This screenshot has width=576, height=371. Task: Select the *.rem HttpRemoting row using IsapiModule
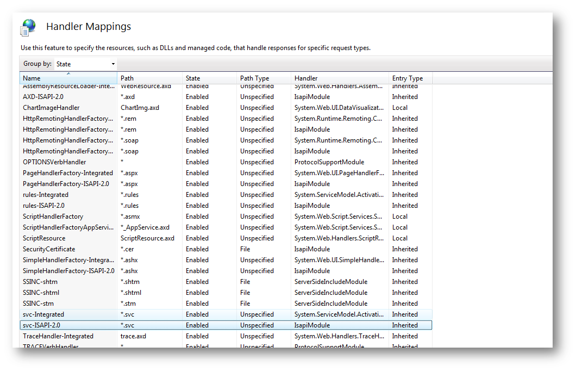click(x=226, y=129)
